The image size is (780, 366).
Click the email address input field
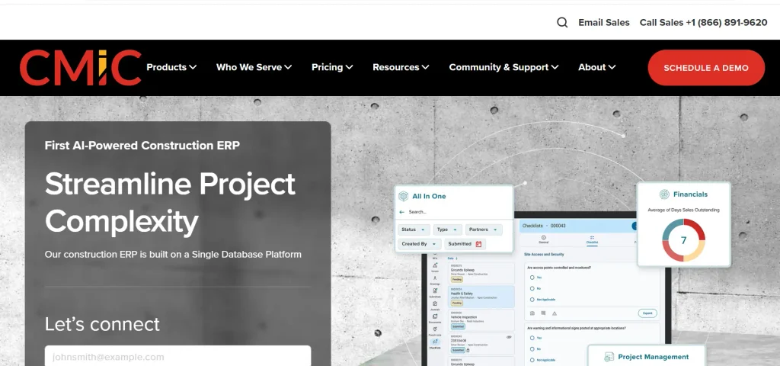click(177, 357)
